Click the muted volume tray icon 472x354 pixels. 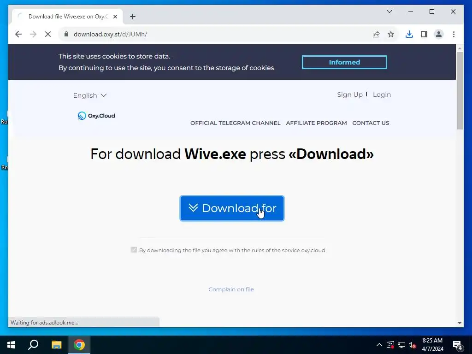point(413,345)
